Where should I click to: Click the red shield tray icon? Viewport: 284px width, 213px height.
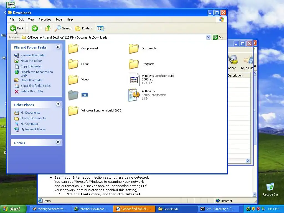pyautogui.click(x=258, y=209)
